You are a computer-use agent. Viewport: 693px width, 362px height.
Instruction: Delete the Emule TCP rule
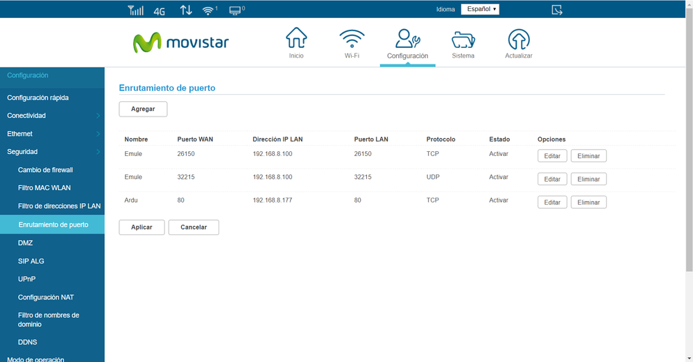point(588,156)
